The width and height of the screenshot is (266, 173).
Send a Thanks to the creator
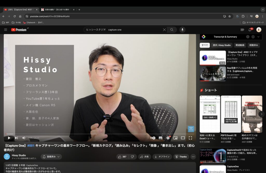(x=181, y=157)
